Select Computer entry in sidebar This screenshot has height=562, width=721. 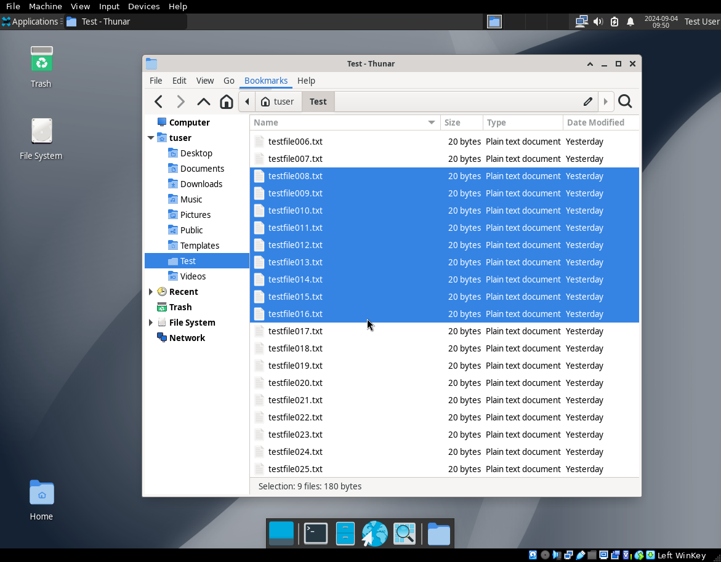click(189, 122)
